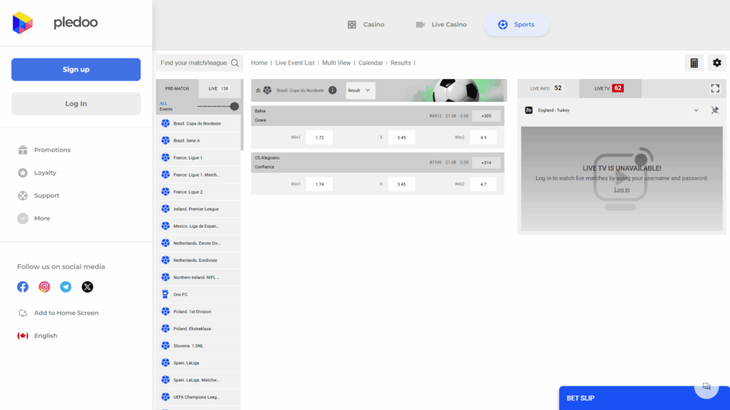
Task: Open the chat icon in Bet Slip bar
Action: coord(706,387)
